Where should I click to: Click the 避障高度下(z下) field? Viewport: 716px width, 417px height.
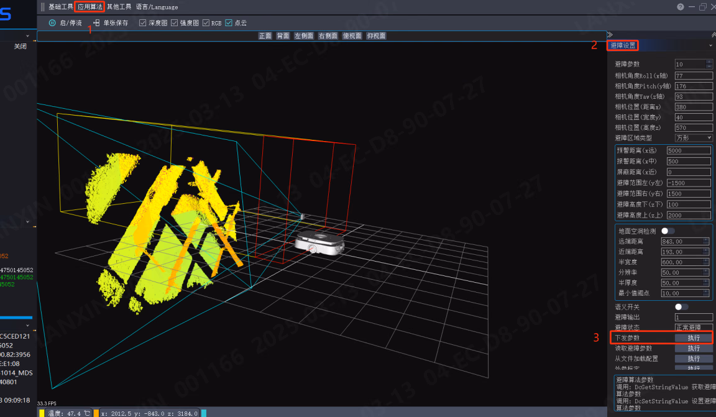point(689,204)
